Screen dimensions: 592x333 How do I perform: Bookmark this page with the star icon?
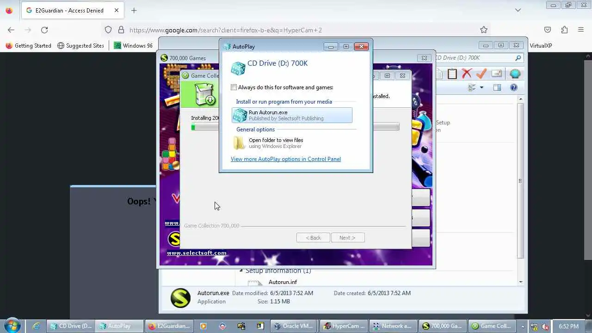484,30
